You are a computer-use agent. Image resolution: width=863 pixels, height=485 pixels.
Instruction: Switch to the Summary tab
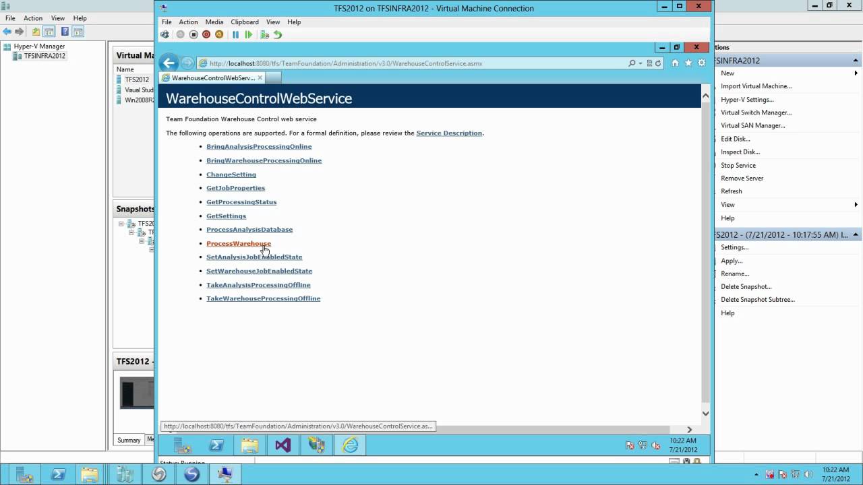click(x=129, y=440)
